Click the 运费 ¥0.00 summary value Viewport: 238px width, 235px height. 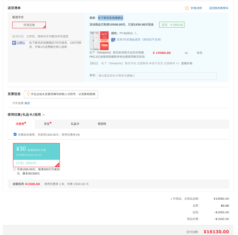point(225,206)
